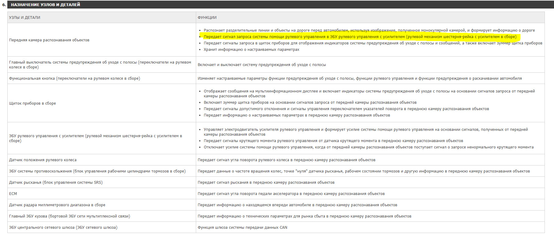The height and width of the screenshot is (240, 554).
Task: Select the "ЭБУ системы противоскольжения" row label
Action: point(97,171)
